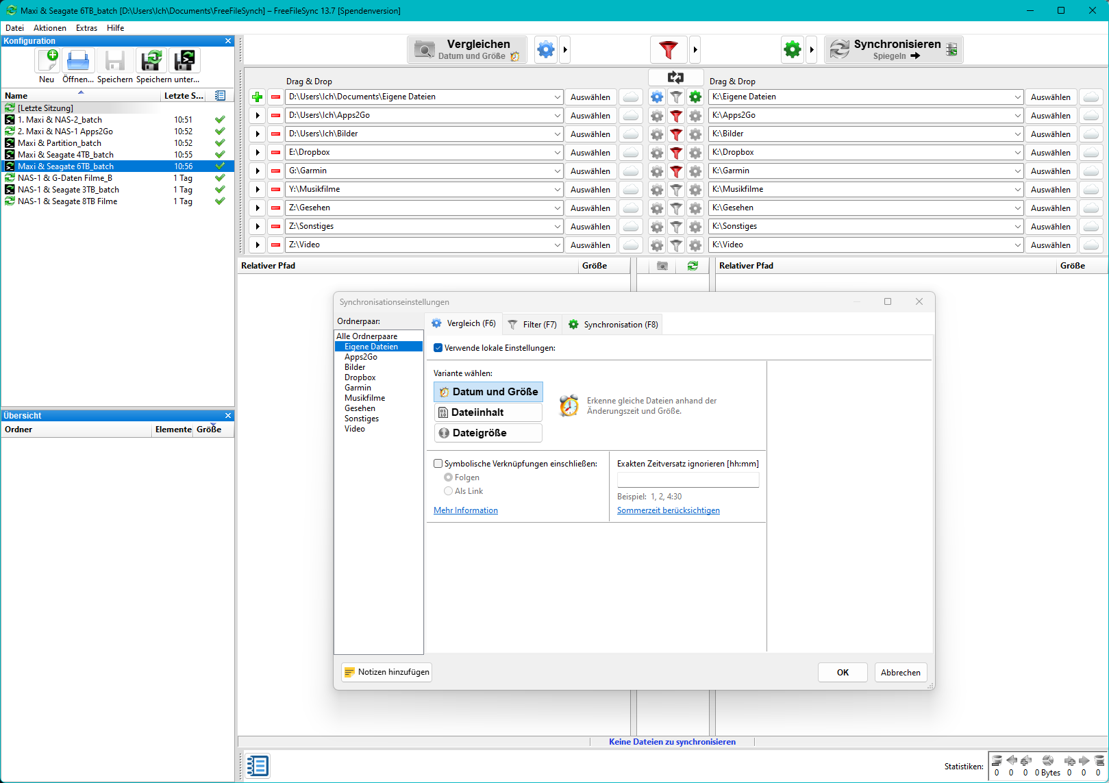Enable Symbolische Verknüpfungen einschließen checkbox
This screenshot has height=783, width=1109.
[438, 464]
